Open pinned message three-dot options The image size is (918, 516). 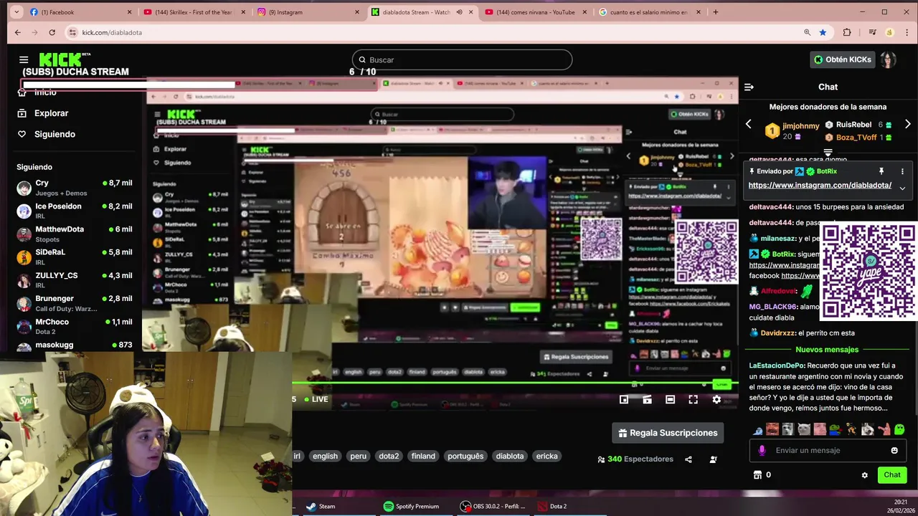click(902, 171)
